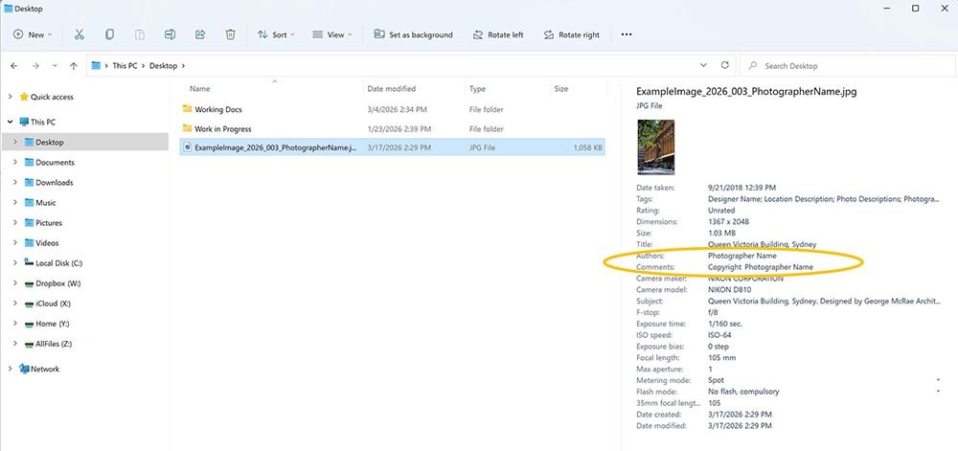Image resolution: width=958 pixels, height=451 pixels.
Task: Select Music in navigation pane
Action: 46,203
